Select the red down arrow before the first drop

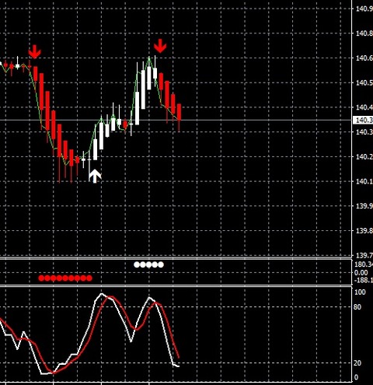tap(34, 51)
